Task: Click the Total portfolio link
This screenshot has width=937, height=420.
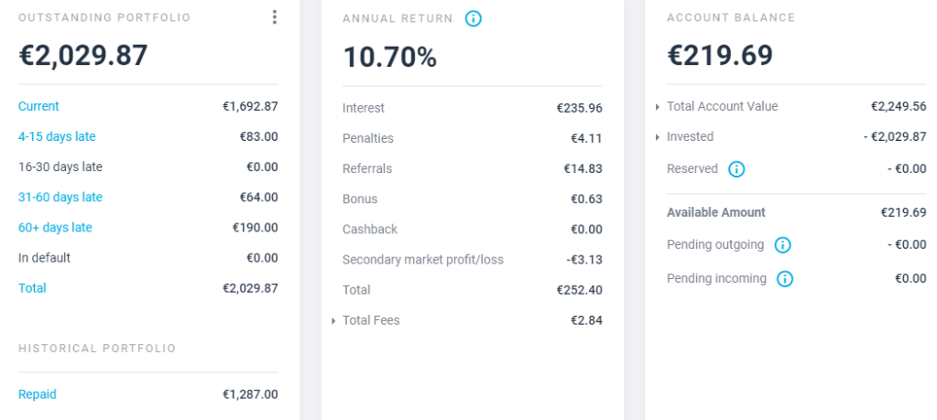Action: [32, 287]
